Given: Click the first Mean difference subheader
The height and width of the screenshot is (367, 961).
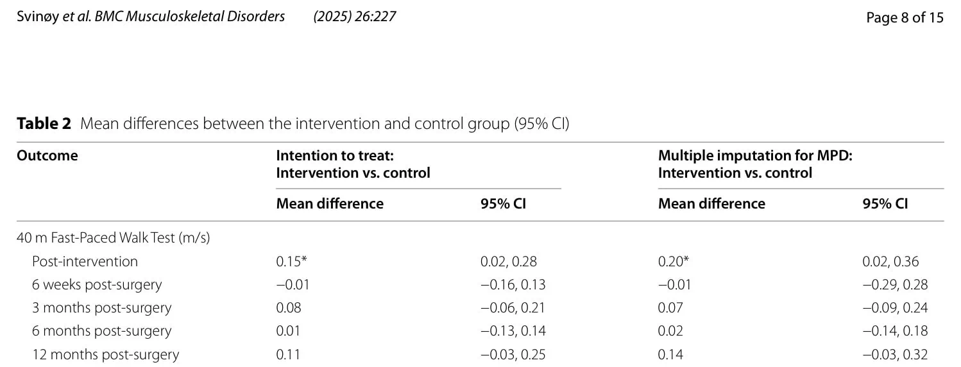Looking at the screenshot, I should (330, 204).
